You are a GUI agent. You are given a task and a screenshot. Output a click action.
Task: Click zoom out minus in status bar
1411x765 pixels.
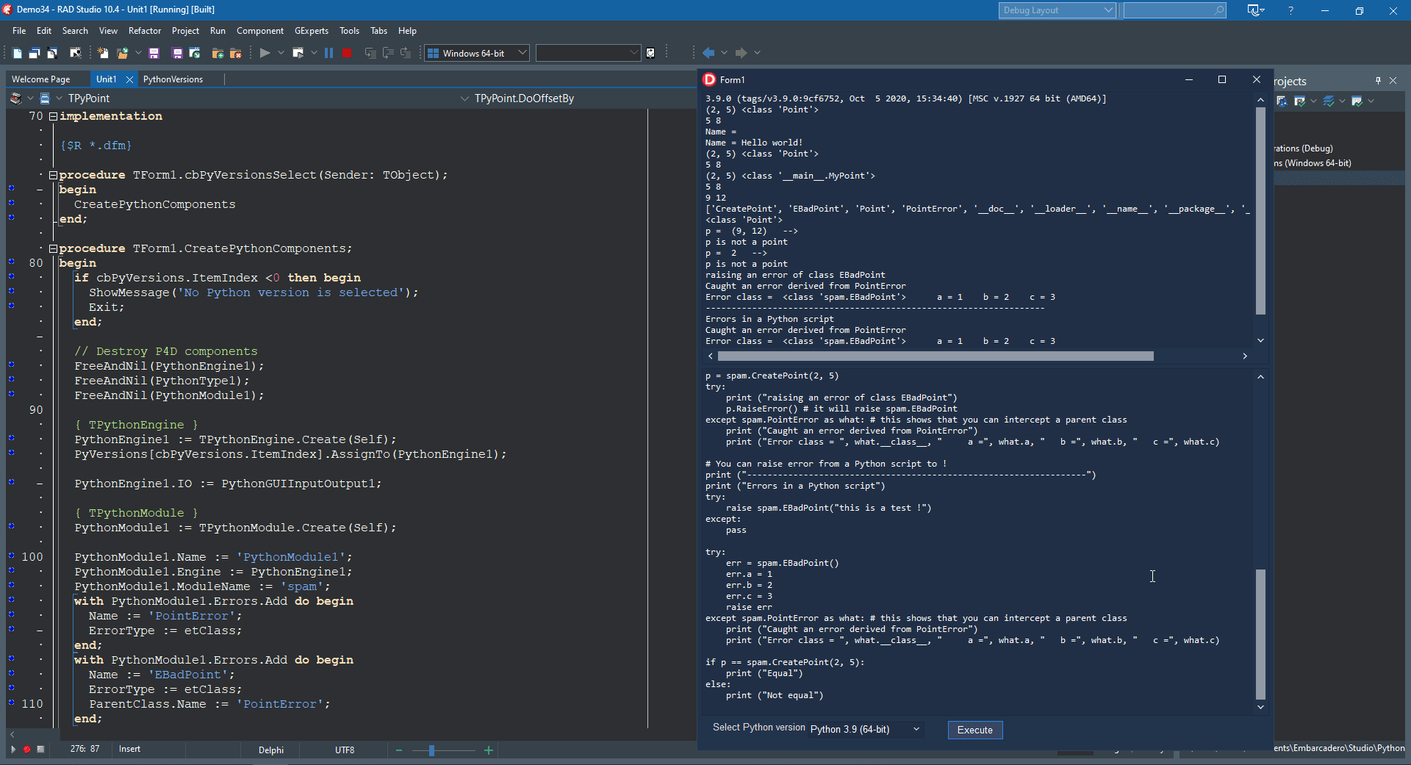click(x=399, y=750)
